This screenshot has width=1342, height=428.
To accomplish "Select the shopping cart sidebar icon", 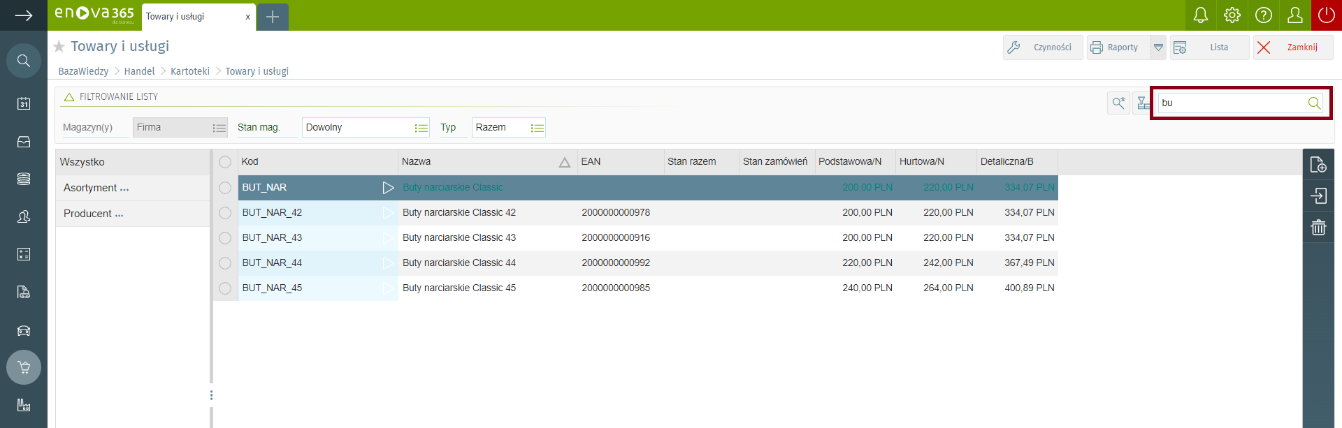I will click(24, 367).
